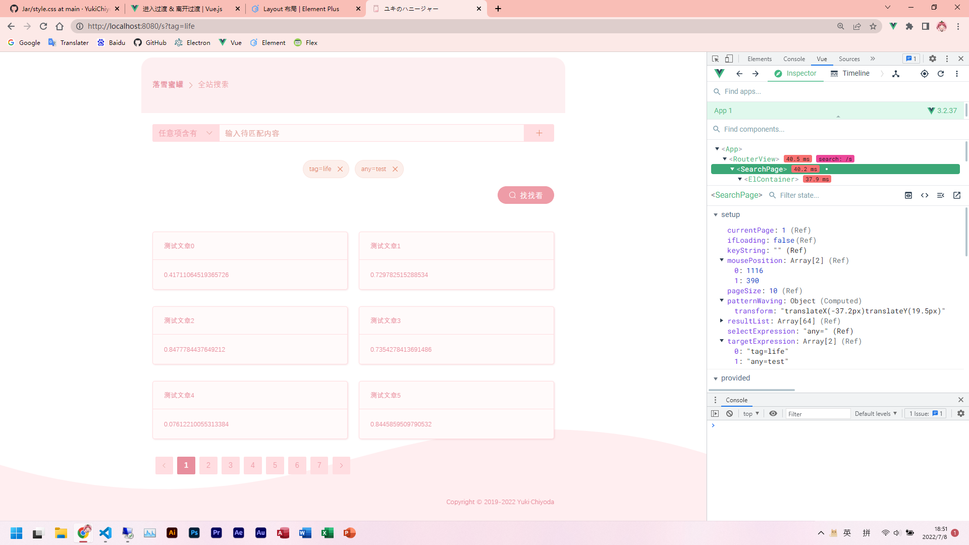Viewport: 969px width, 545px height.
Task: Open the component tree layout icon
Action: (896, 74)
